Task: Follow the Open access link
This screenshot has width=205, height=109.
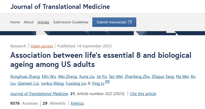Action: pos(42,46)
